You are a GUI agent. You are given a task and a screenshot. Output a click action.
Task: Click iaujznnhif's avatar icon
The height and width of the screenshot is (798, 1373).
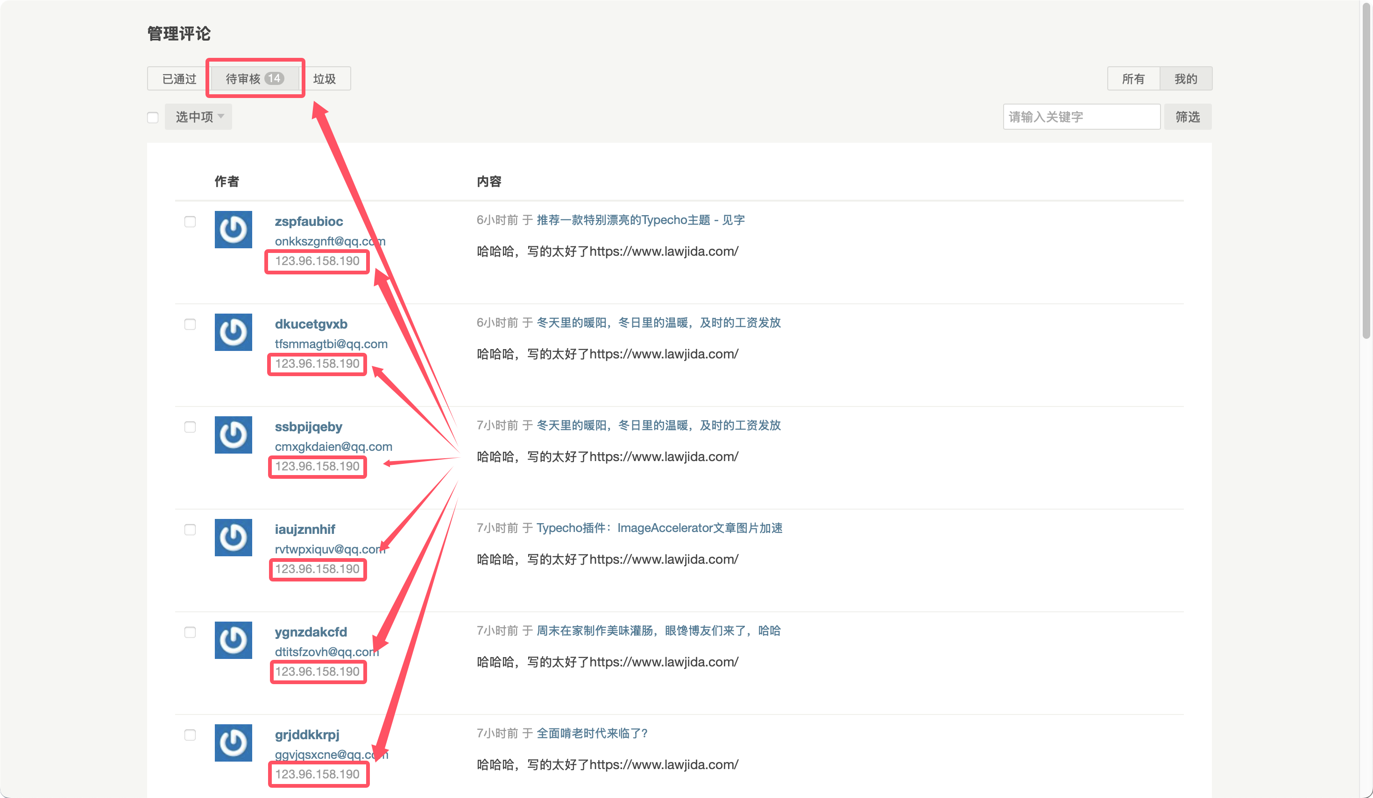233,537
